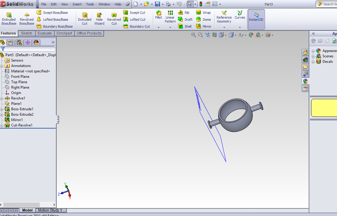Viewport: 337px width, 216px height.
Task: Choose Lofted Cut feature
Action: [135, 20]
